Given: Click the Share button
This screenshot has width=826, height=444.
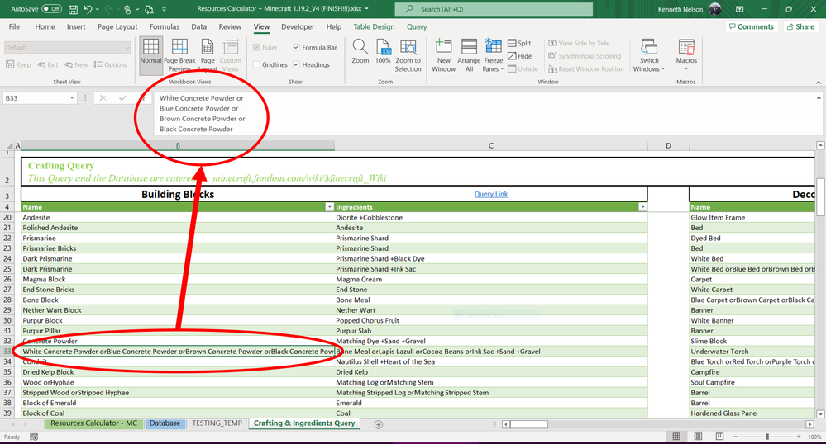Looking at the screenshot, I should [800, 26].
